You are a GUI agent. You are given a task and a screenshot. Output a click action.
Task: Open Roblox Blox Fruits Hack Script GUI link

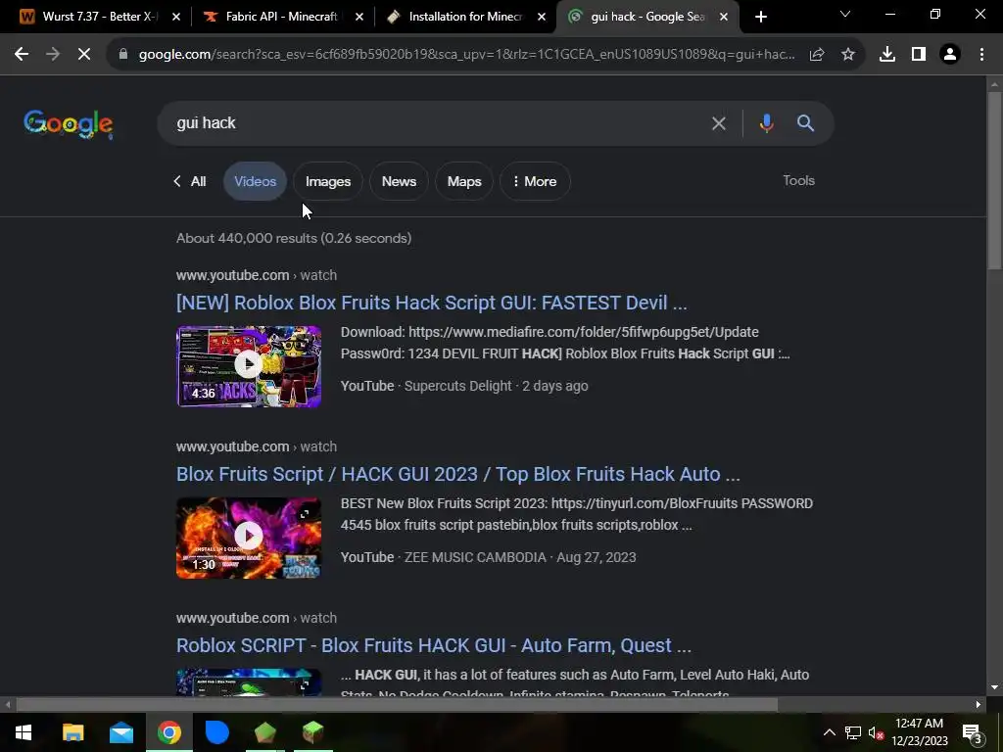tap(431, 303)
